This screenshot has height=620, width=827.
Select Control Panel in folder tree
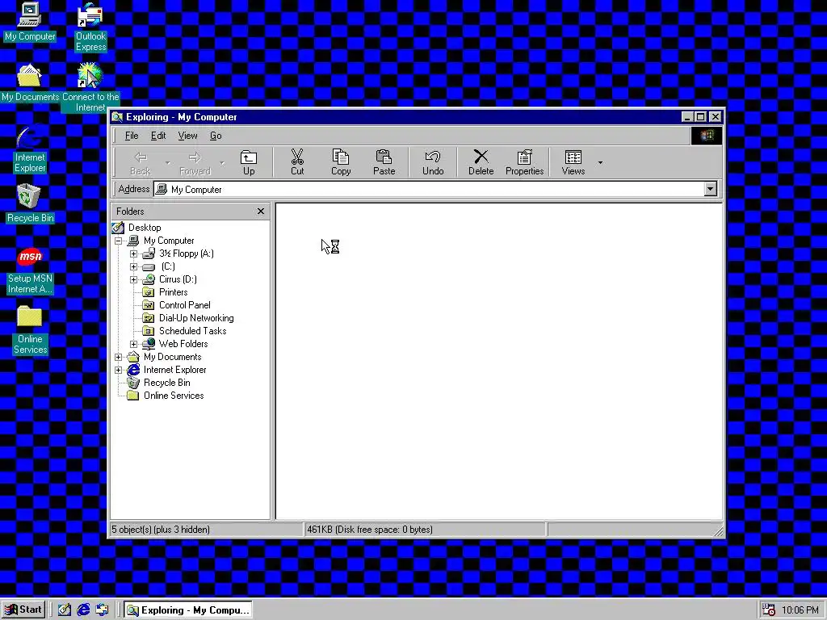point(185,305)
